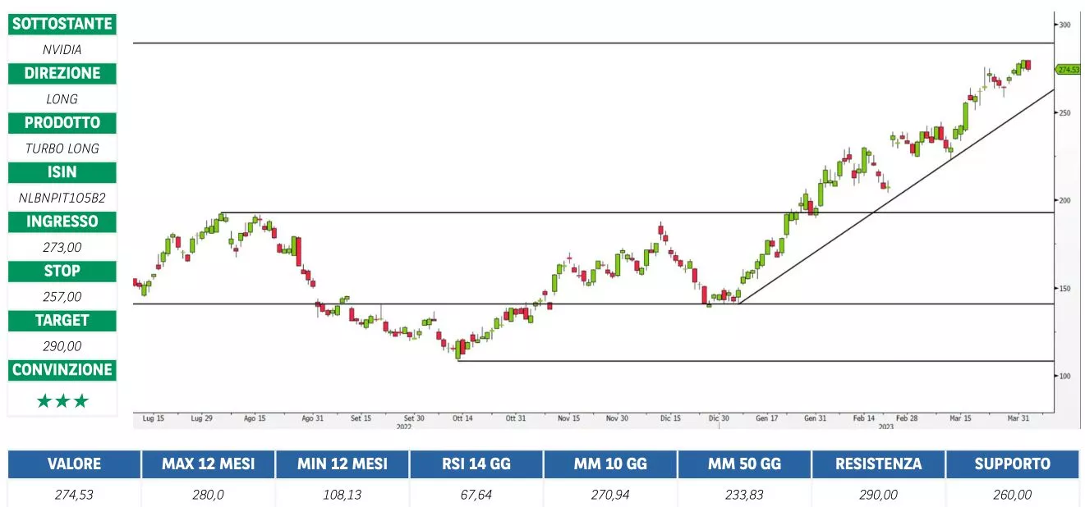The width and height of the screenshot is (1085, 507).
Task: Click the Mar 31 date axis label
Action: pyautogui.click(x=1018, y=418)
